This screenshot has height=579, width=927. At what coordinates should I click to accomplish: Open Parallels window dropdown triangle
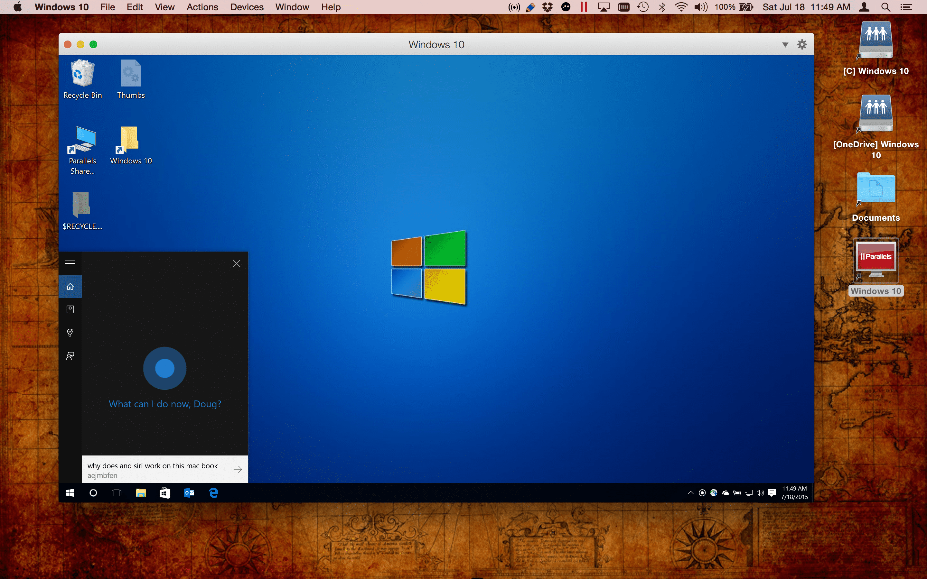click(x=785, y=45)
